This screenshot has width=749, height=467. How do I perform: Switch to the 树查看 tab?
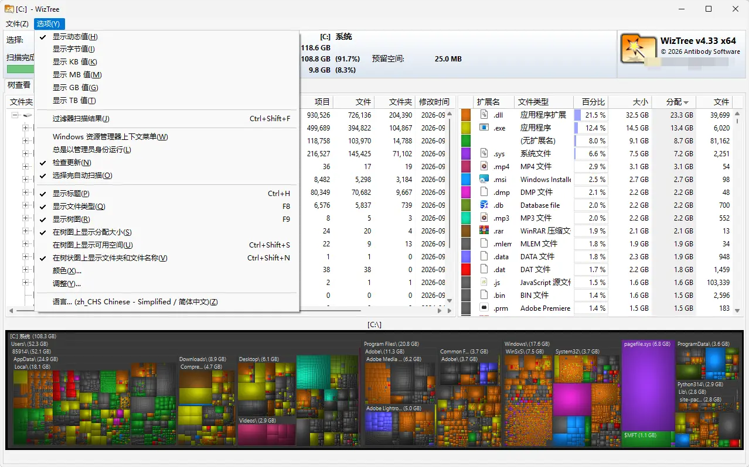(19, 85)
